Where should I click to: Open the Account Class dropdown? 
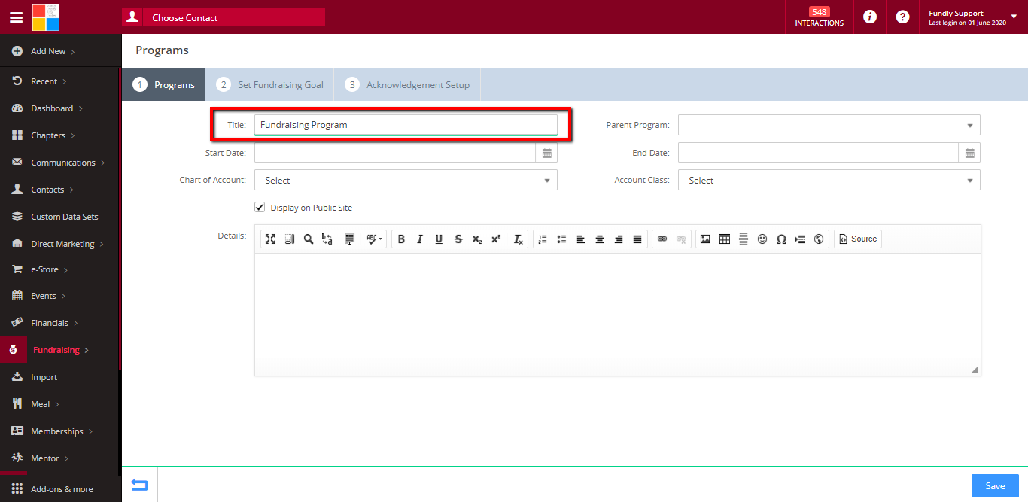point(829,180)
